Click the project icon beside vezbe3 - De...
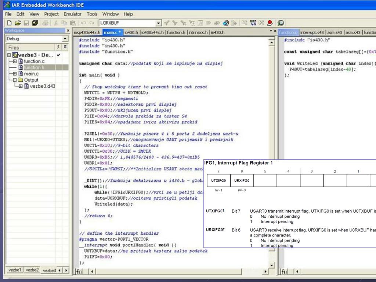 [15, 55]
